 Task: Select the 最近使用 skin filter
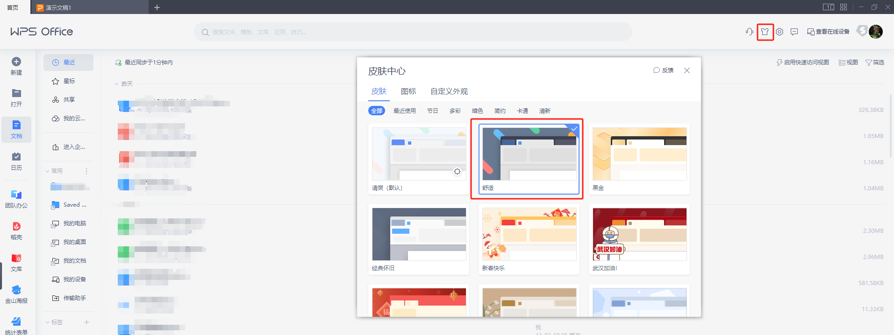click(x=405, y=111)
